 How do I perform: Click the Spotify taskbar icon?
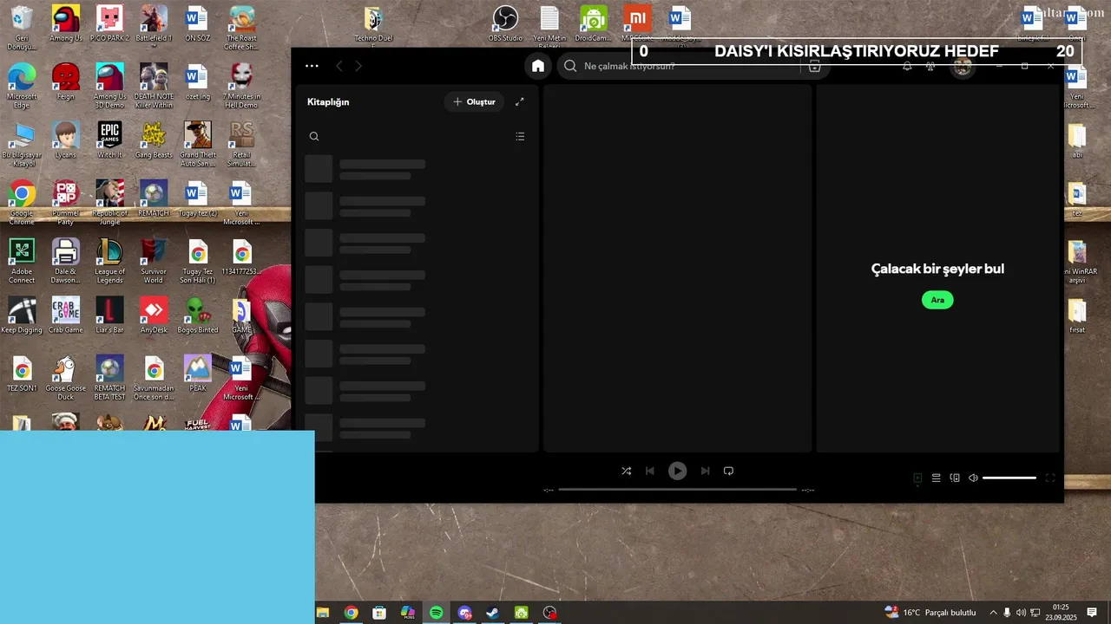[436, 613]
